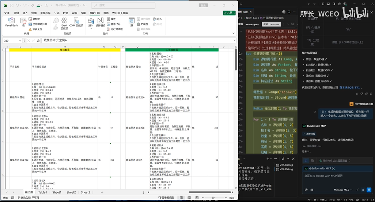The image size is (375, 202).
Task: Open the Visual Basic editor
Action: pos(11,22)
